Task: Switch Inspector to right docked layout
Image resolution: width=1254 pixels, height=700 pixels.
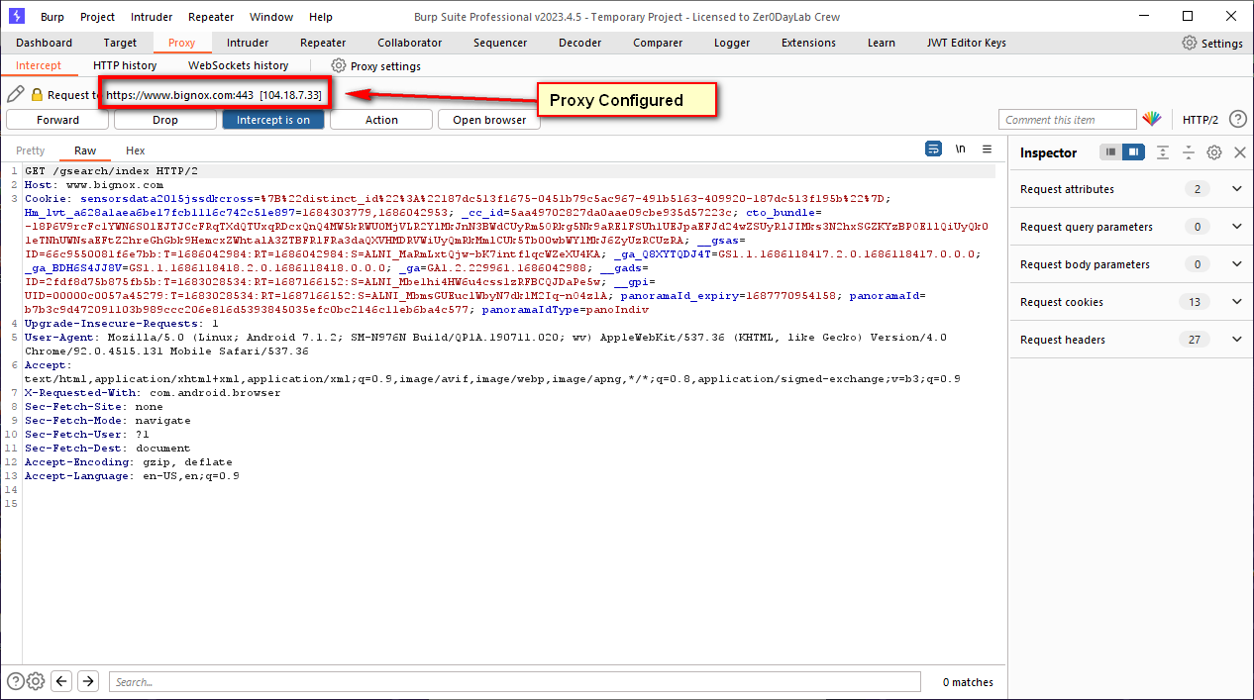Action: click(1134, 152)
